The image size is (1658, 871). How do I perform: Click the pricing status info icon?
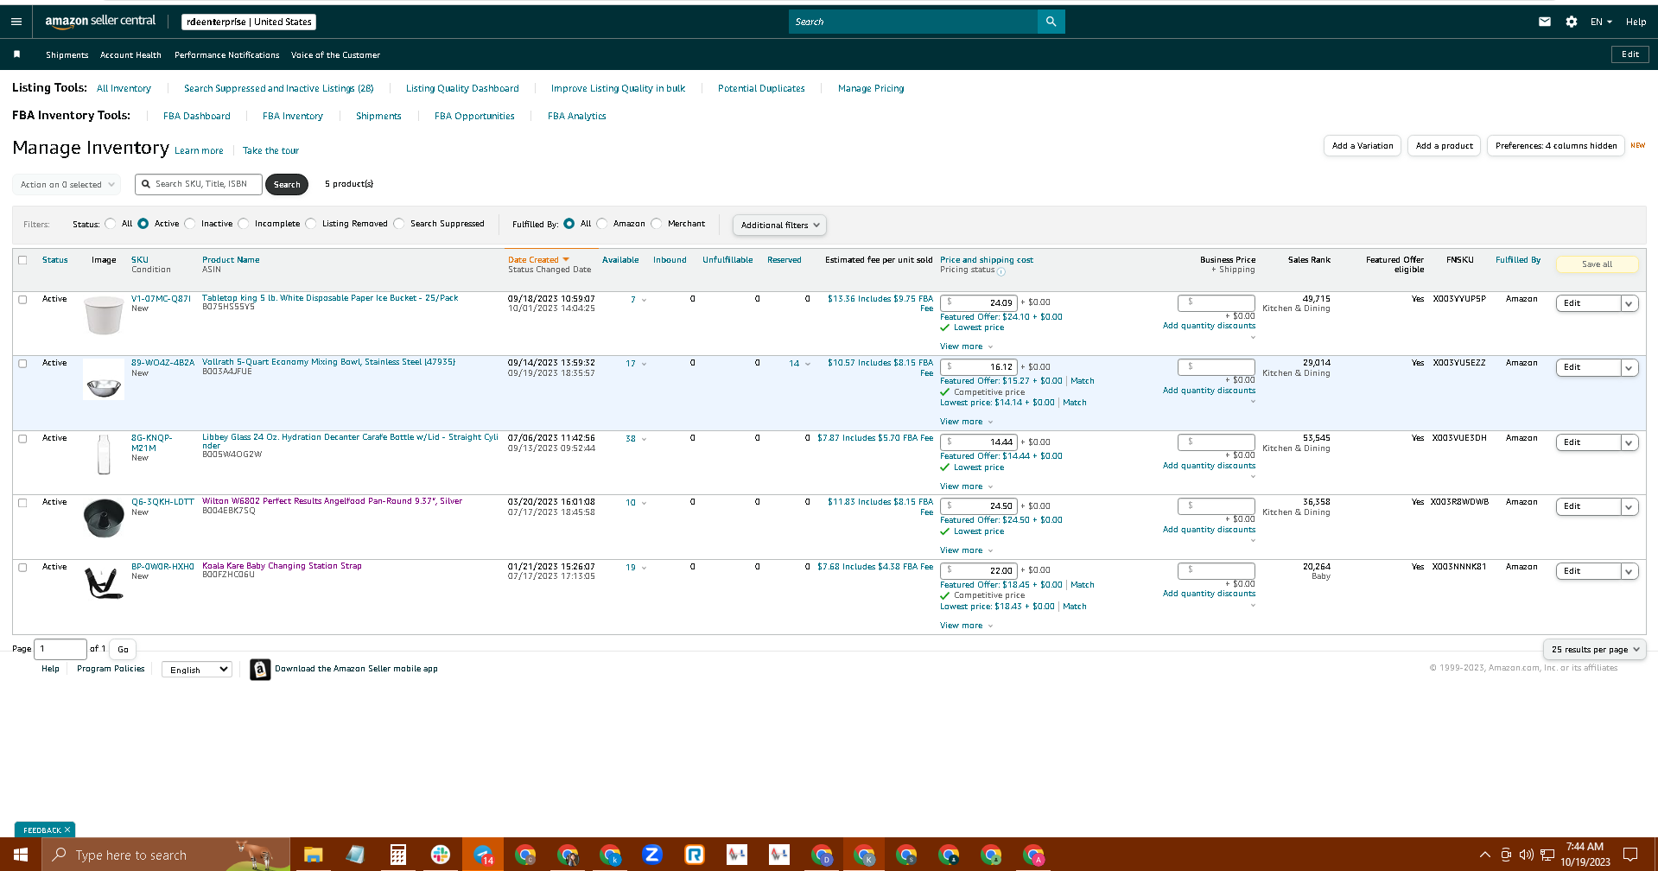(x=1001, y=271)
